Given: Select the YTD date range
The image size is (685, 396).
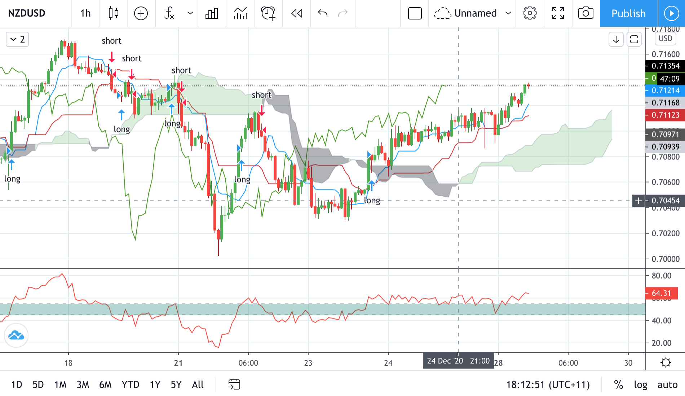Looking at the screenshot, I should pyautogui.click(x=131, y=385).
